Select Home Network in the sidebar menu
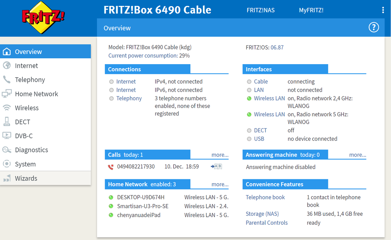The height and width of the screenshot is (240, 391). (36, 94)
